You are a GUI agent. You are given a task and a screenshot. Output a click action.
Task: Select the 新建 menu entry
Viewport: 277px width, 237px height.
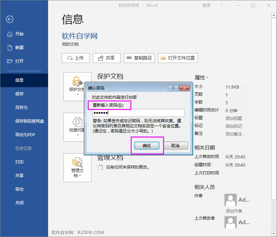click(x=19, y=47)
